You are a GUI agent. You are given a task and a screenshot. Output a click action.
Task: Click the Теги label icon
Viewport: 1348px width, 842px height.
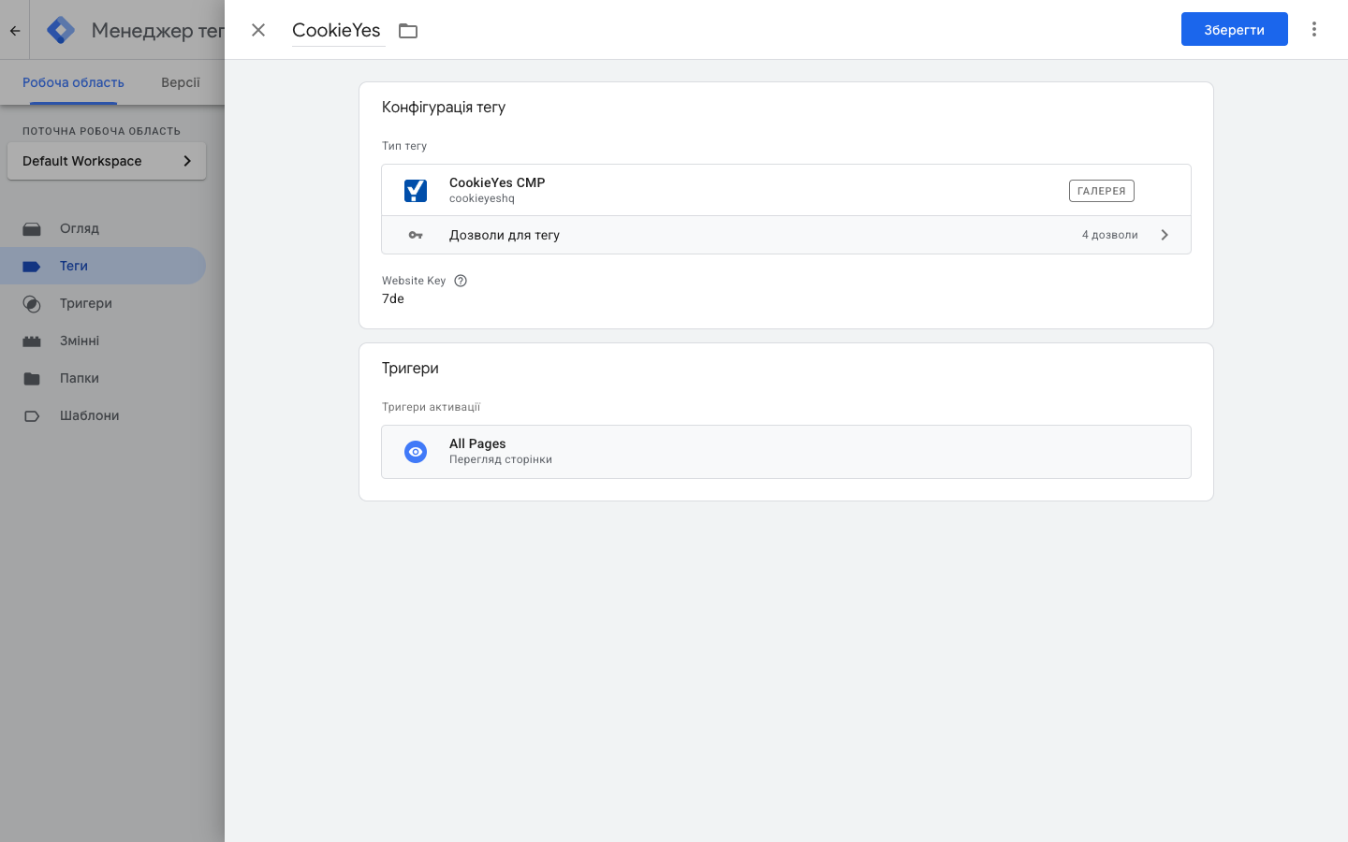(32, 267)
